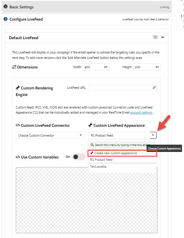Click the step 1 number badge
This screenshot has height=238, width=184.
click(5, 7)
